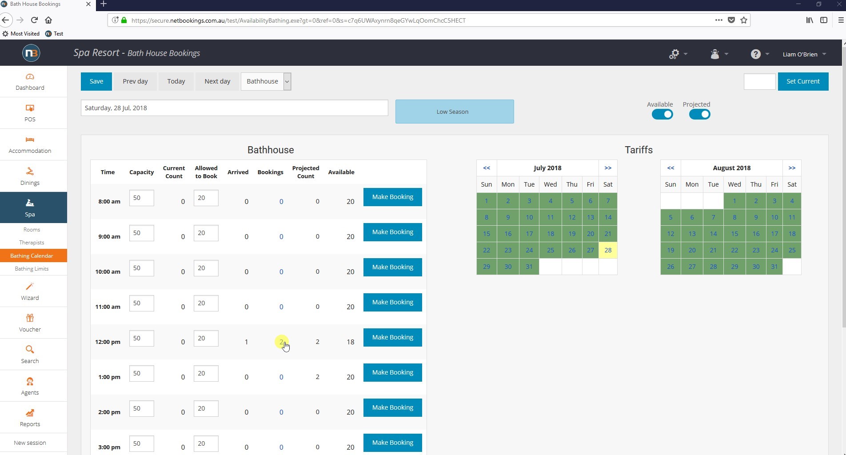Click the Next day button
This screenshot has height=455, width=846.
pos(217,81)
